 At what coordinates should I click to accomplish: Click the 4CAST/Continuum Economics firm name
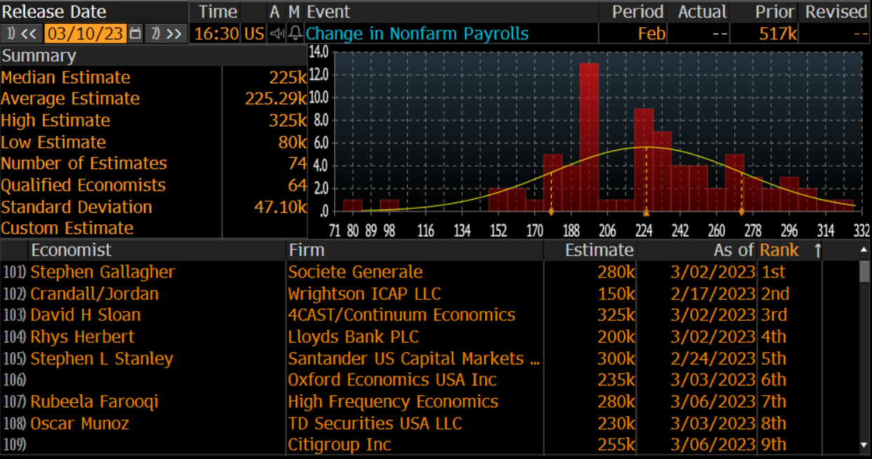click(x=402, y=315)
